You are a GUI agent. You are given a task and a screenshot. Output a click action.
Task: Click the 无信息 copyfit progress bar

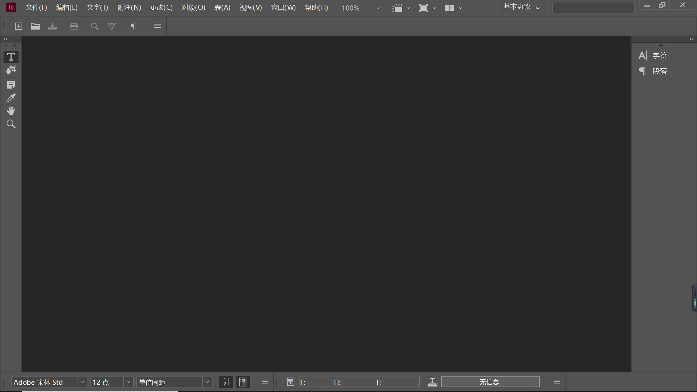point(490,382)
